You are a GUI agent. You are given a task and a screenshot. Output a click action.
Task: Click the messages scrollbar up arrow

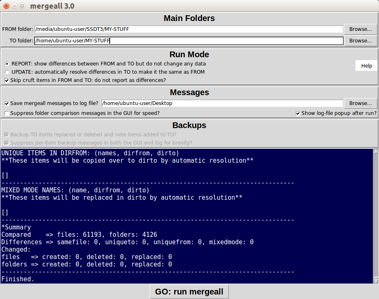point(376,151)
